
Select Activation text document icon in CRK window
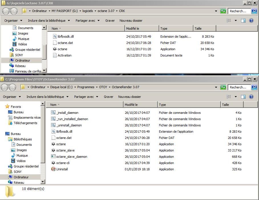(55, 55)
